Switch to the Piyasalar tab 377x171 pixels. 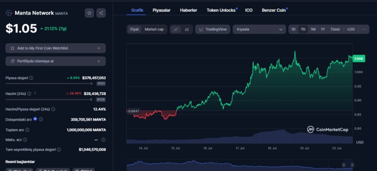pos(162,10)
